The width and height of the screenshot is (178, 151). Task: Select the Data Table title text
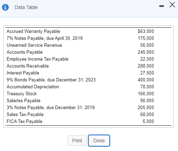[26, 7]
